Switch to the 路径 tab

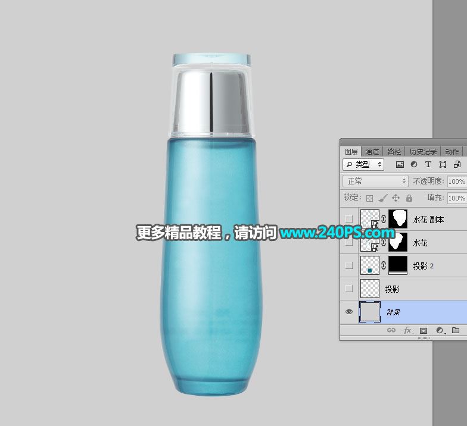(394, 152)
